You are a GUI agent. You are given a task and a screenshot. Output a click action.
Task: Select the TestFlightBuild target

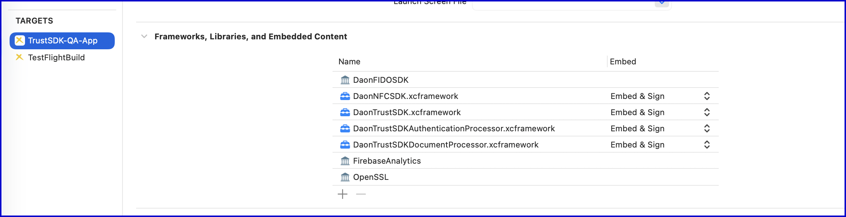56,57
